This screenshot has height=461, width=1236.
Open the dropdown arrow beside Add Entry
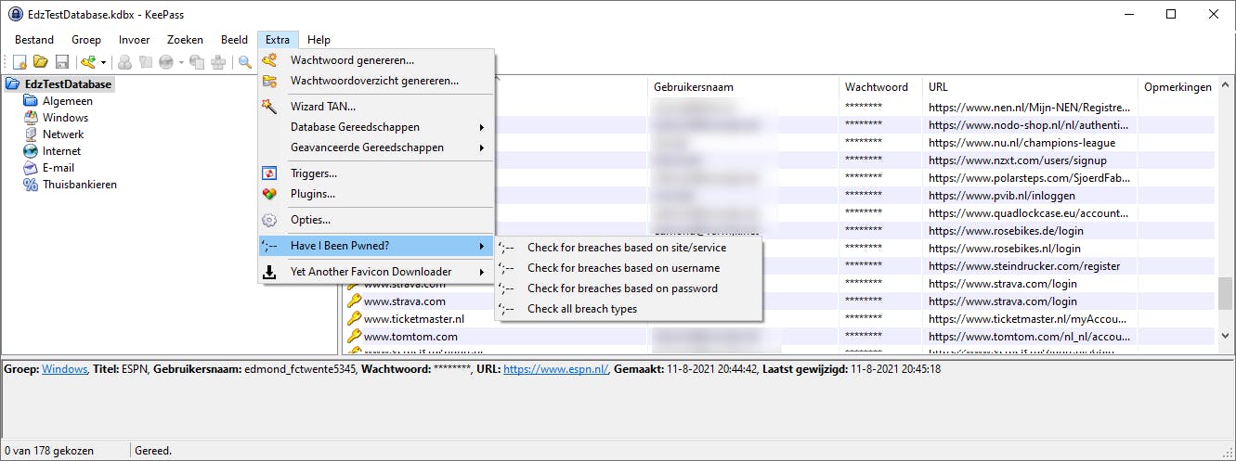click(x=103, y=63)
